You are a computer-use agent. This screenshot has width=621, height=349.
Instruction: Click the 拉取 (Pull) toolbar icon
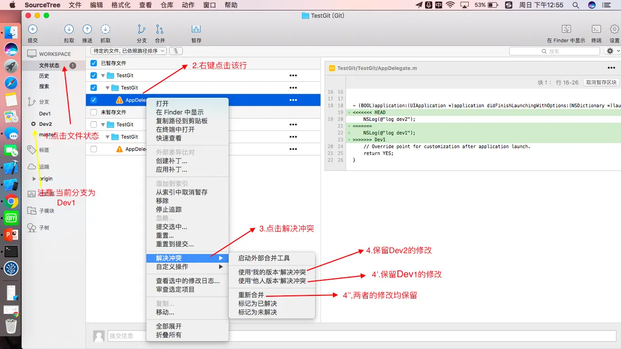69,29
